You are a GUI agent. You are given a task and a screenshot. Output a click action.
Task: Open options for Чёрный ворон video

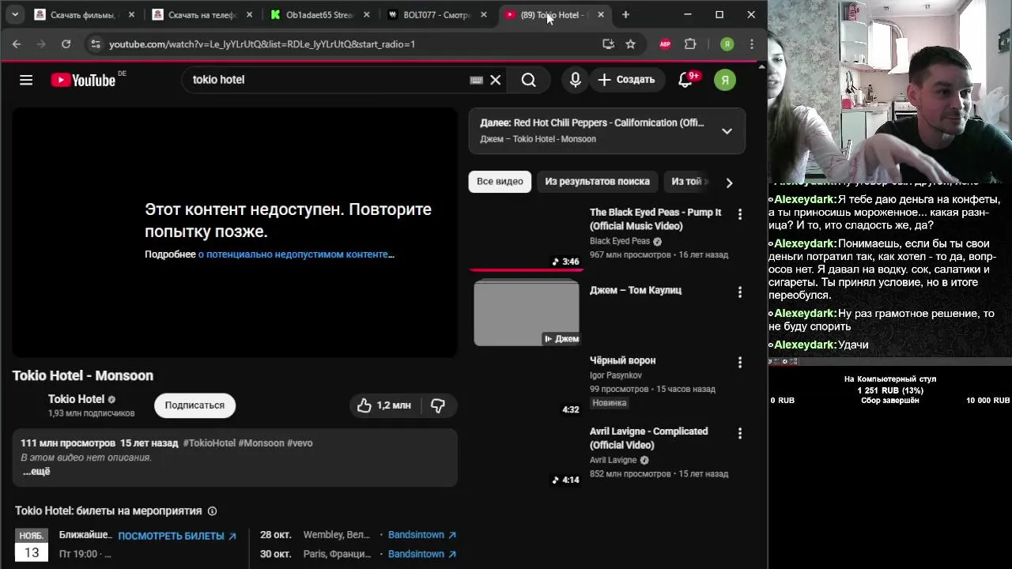[740, 363]
